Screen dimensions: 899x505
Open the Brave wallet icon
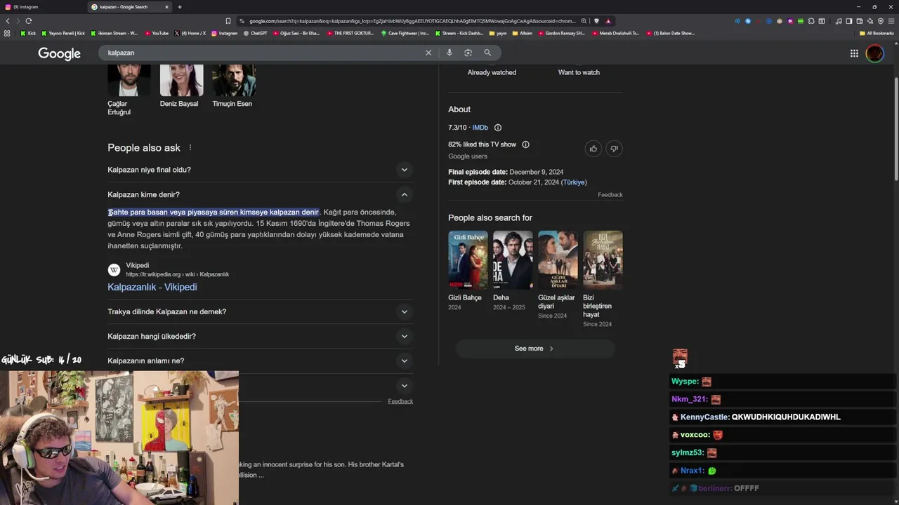[x=860, y=21]
